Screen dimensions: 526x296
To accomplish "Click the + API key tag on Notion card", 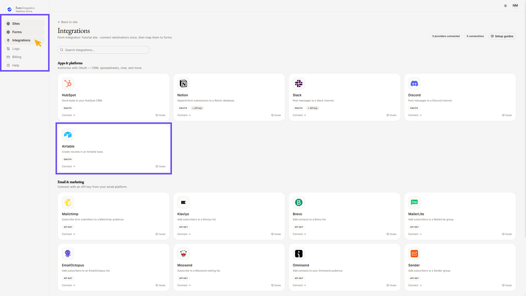I will pos(197,108).
